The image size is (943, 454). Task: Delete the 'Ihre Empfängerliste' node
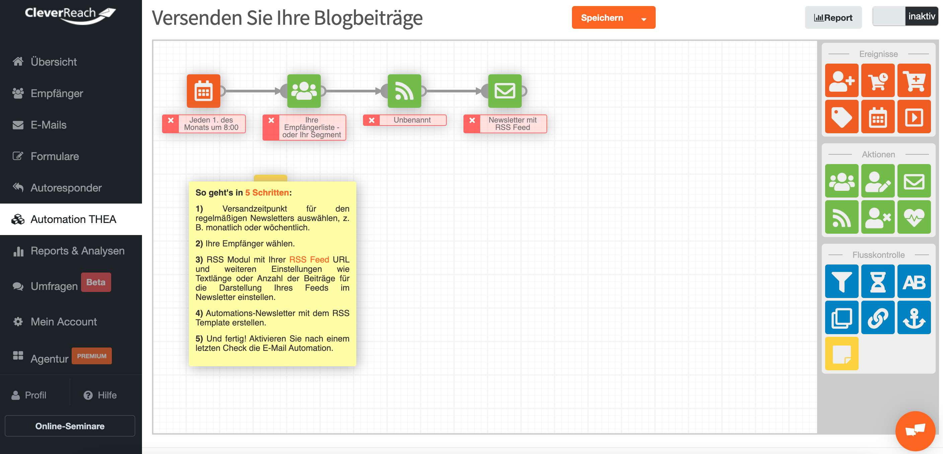271,120
